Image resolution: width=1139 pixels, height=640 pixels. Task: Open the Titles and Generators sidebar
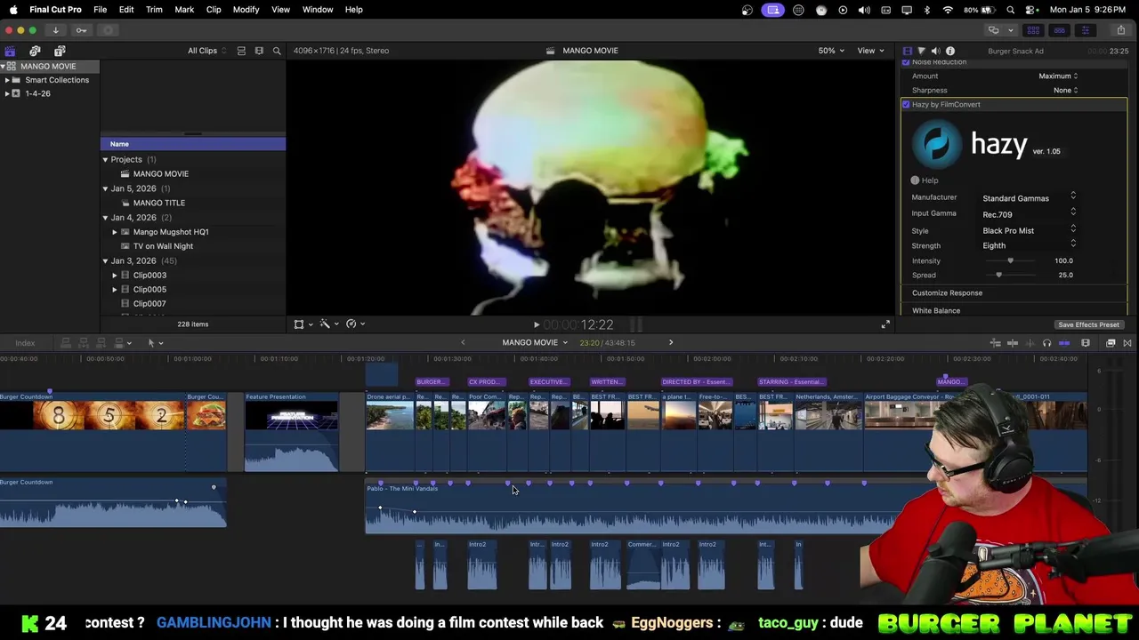[60, 51]
